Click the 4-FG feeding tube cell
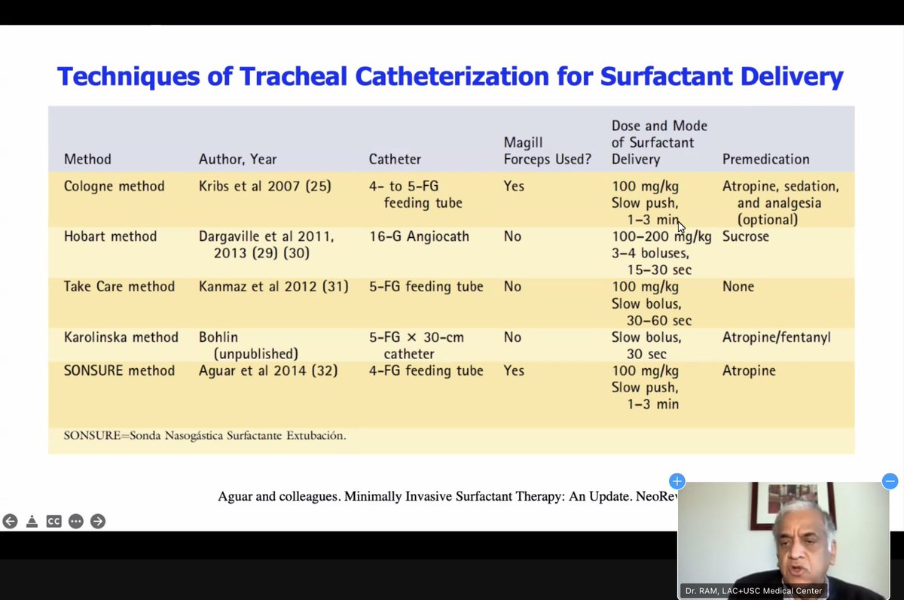 (426, 370)
